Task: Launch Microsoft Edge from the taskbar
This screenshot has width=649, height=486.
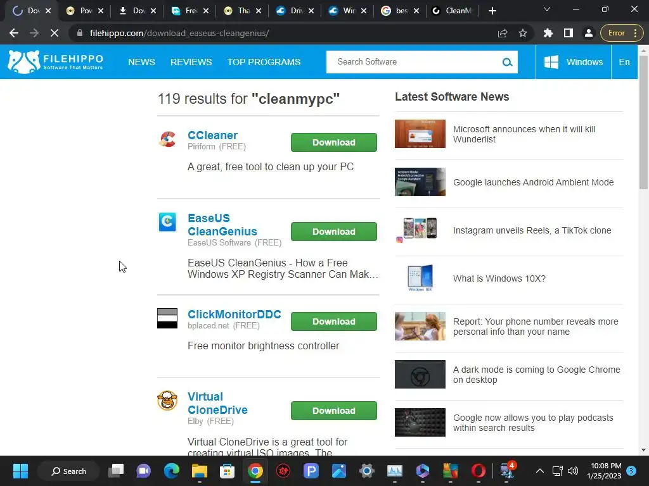Action: coord(171,471)
